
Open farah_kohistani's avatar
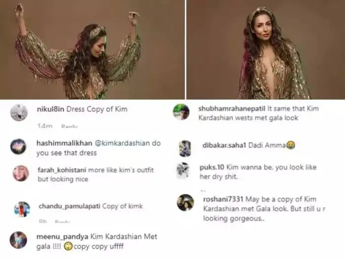coord(21,173)
